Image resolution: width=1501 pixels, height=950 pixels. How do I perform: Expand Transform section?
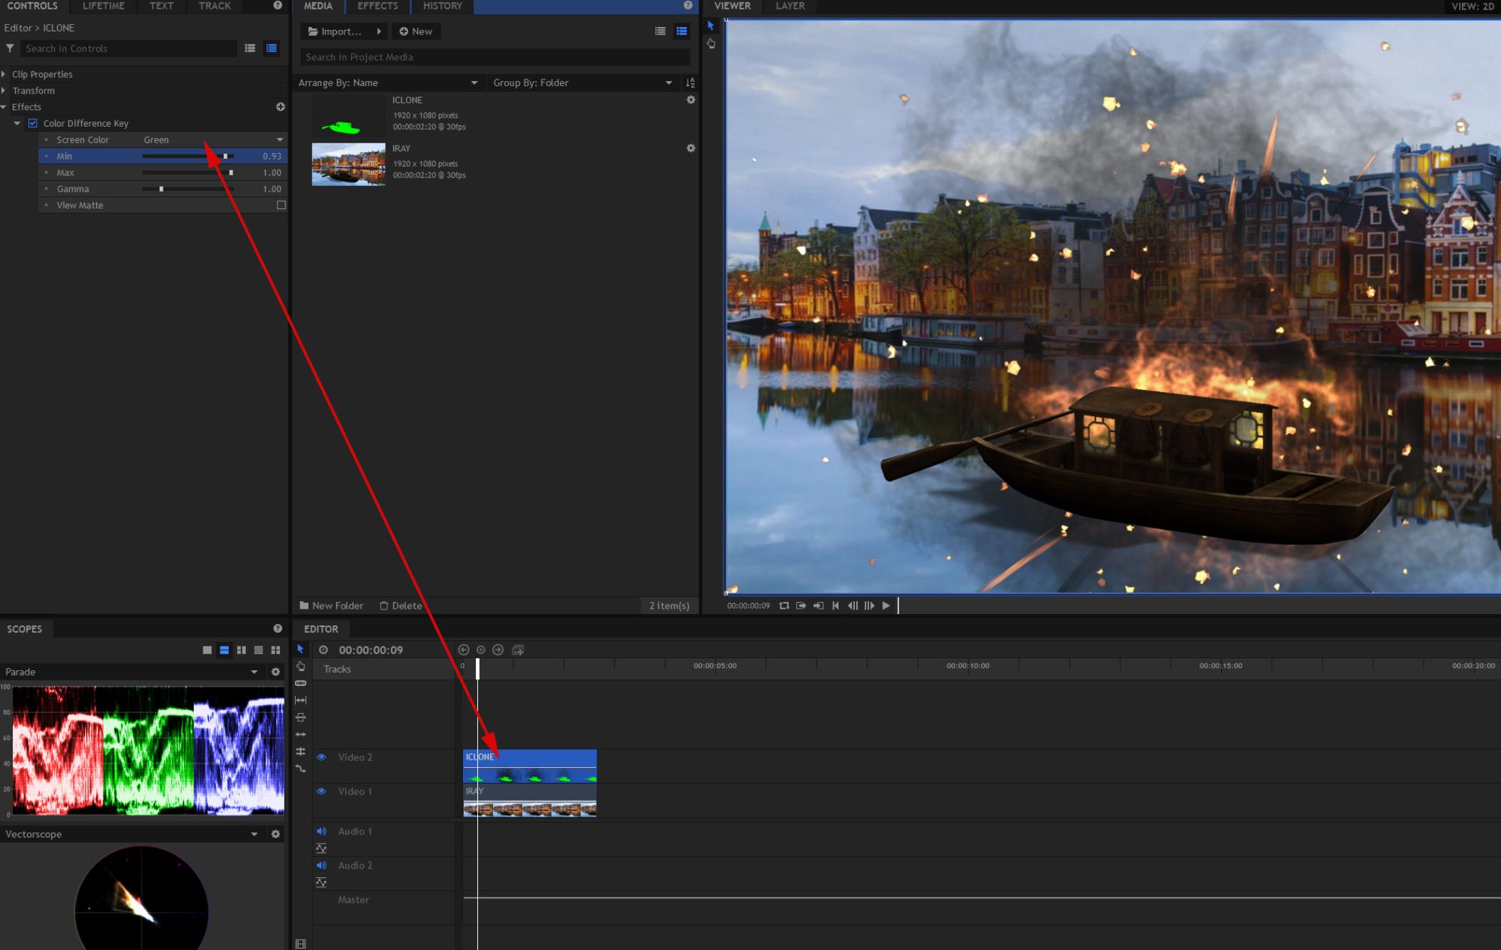(x=4, y=91)
